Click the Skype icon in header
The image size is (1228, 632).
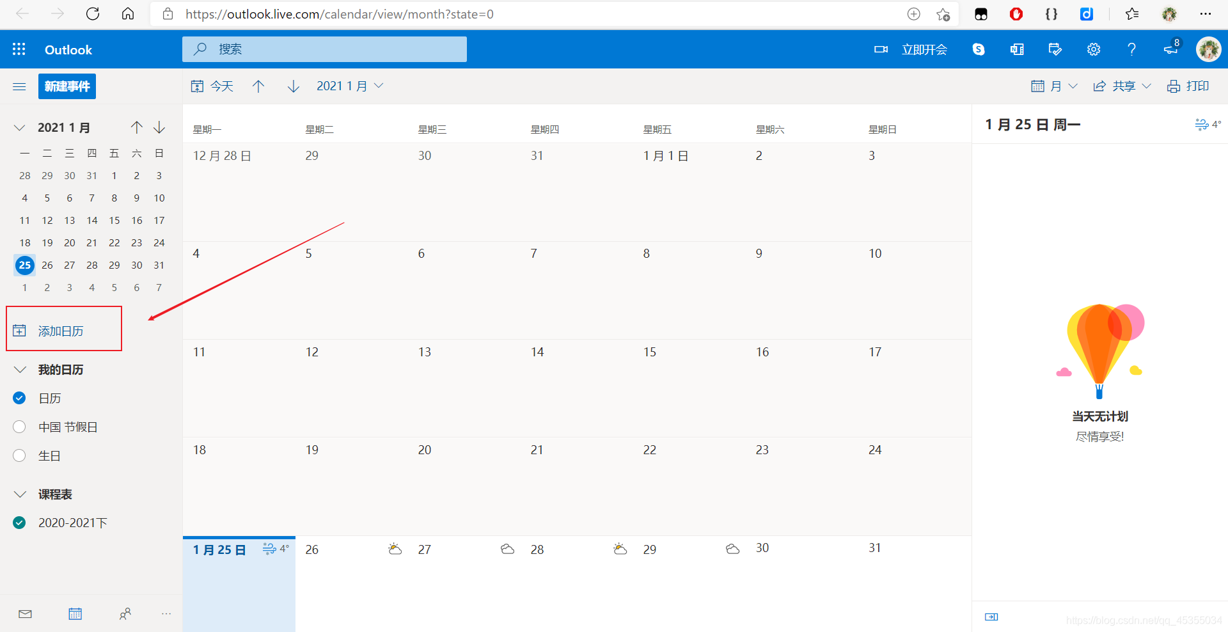979,49
